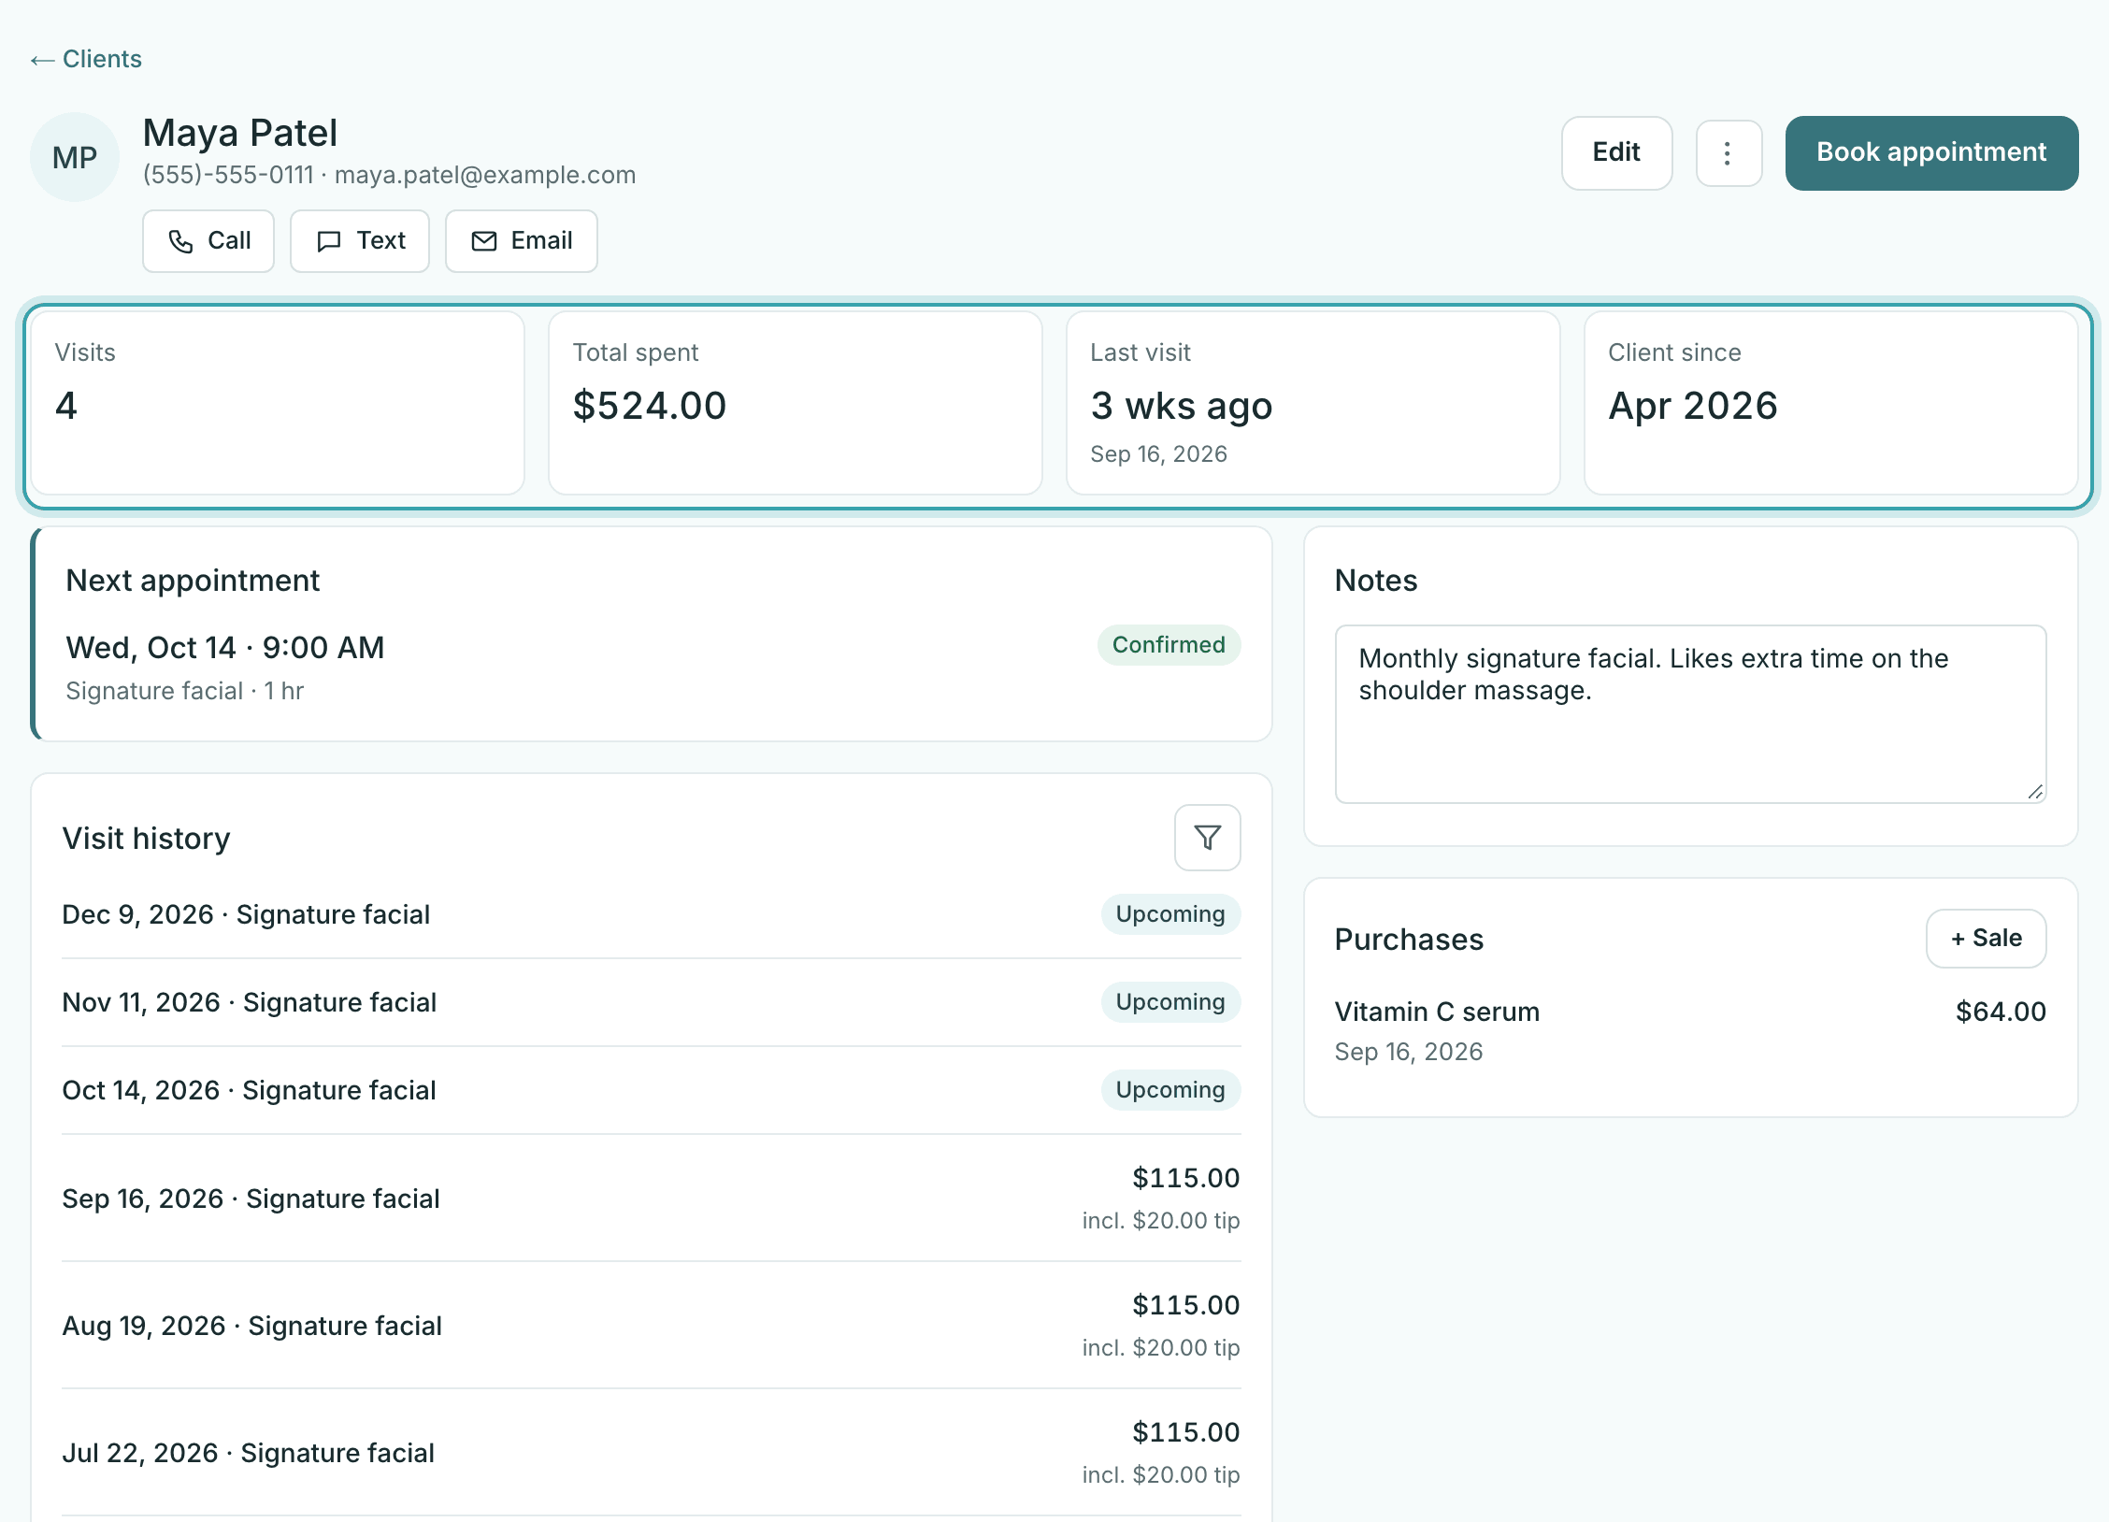Screen dimensions: 2109x1522
Task: Click the Client since Apr 2026 card
Action: (x=1831, y=403)
